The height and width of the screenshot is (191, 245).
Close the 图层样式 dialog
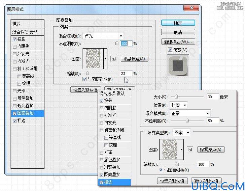tap(191, 8)
